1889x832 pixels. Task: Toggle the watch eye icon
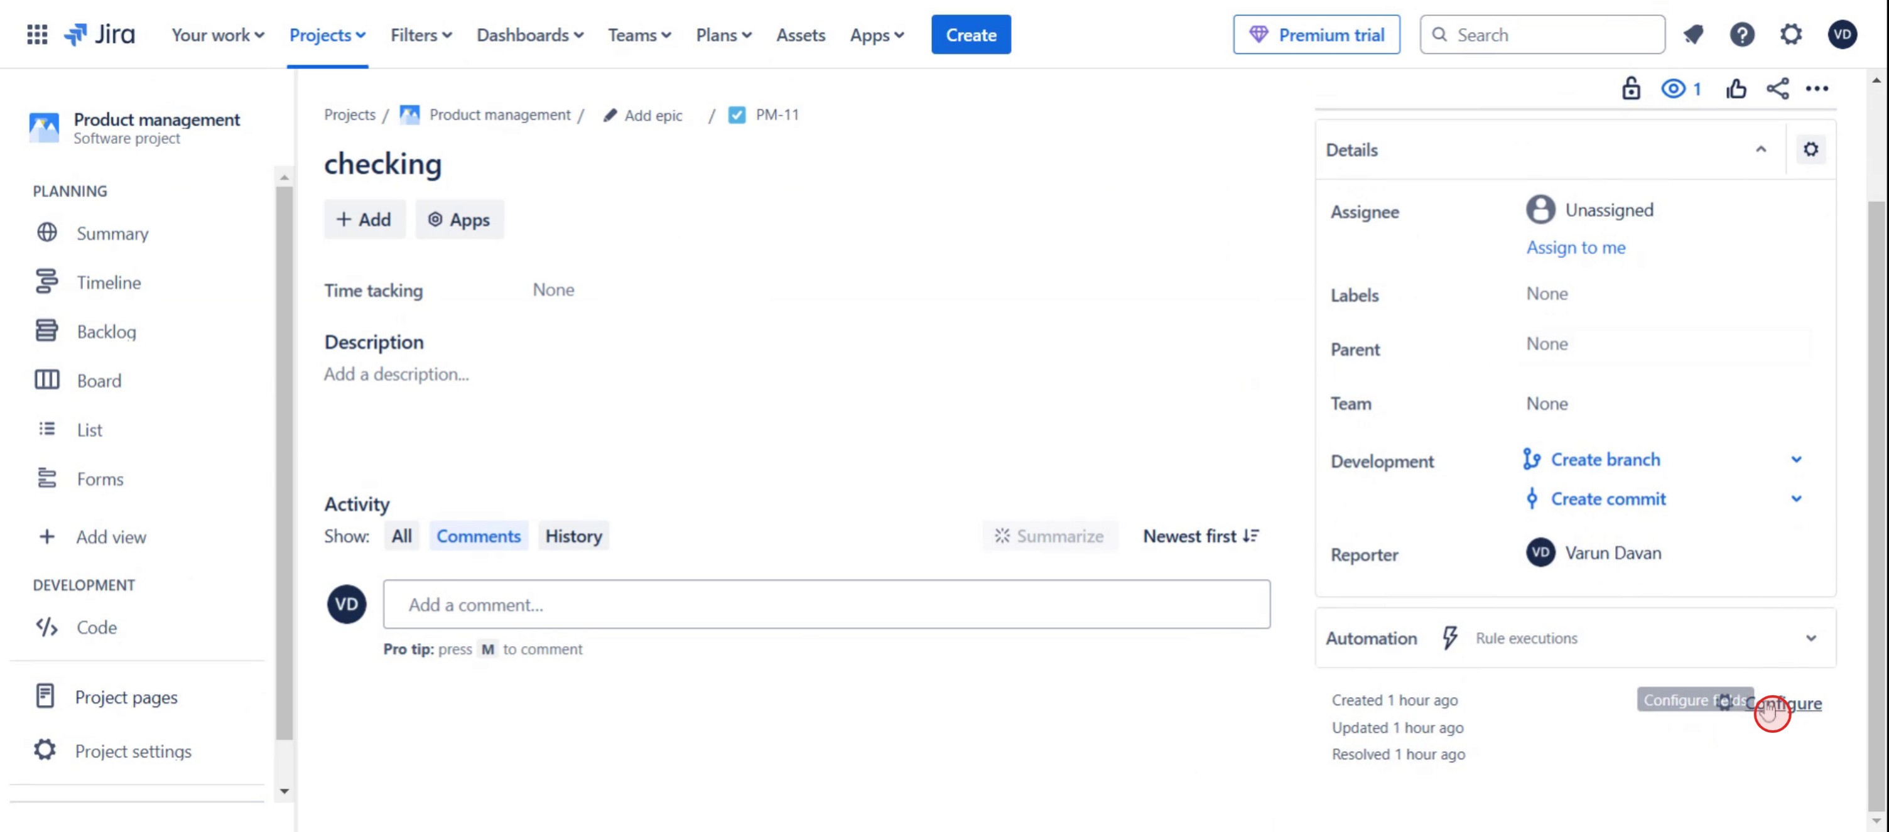click(x=1674, y=89)
